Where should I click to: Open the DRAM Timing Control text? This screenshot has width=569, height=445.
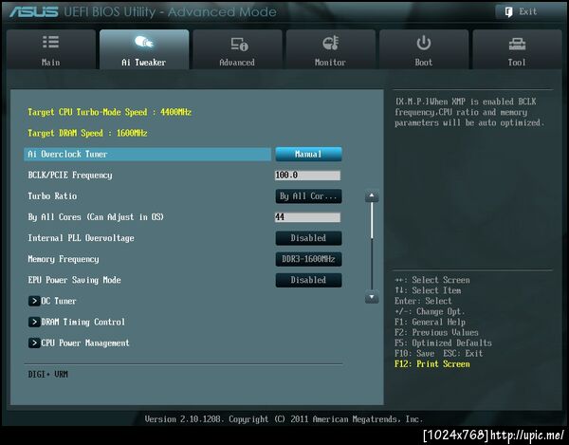pyautogui.click(x=83, y=322)
